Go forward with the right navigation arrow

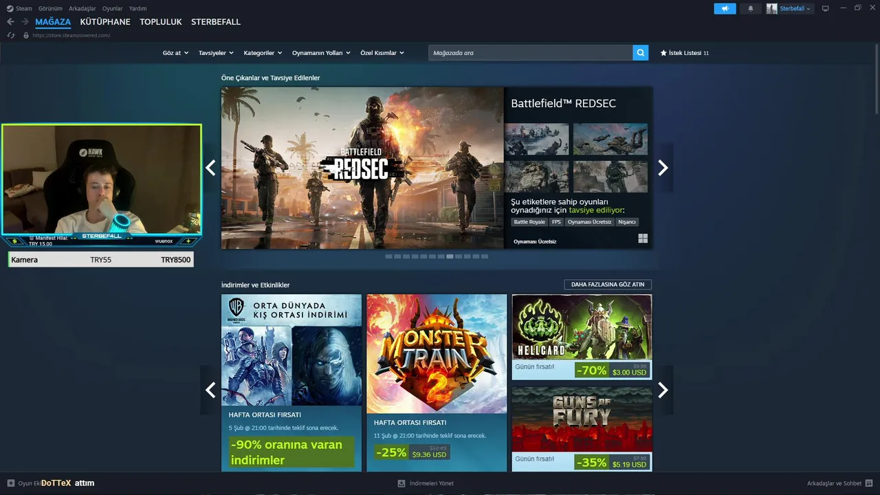(x=25, y=22)
